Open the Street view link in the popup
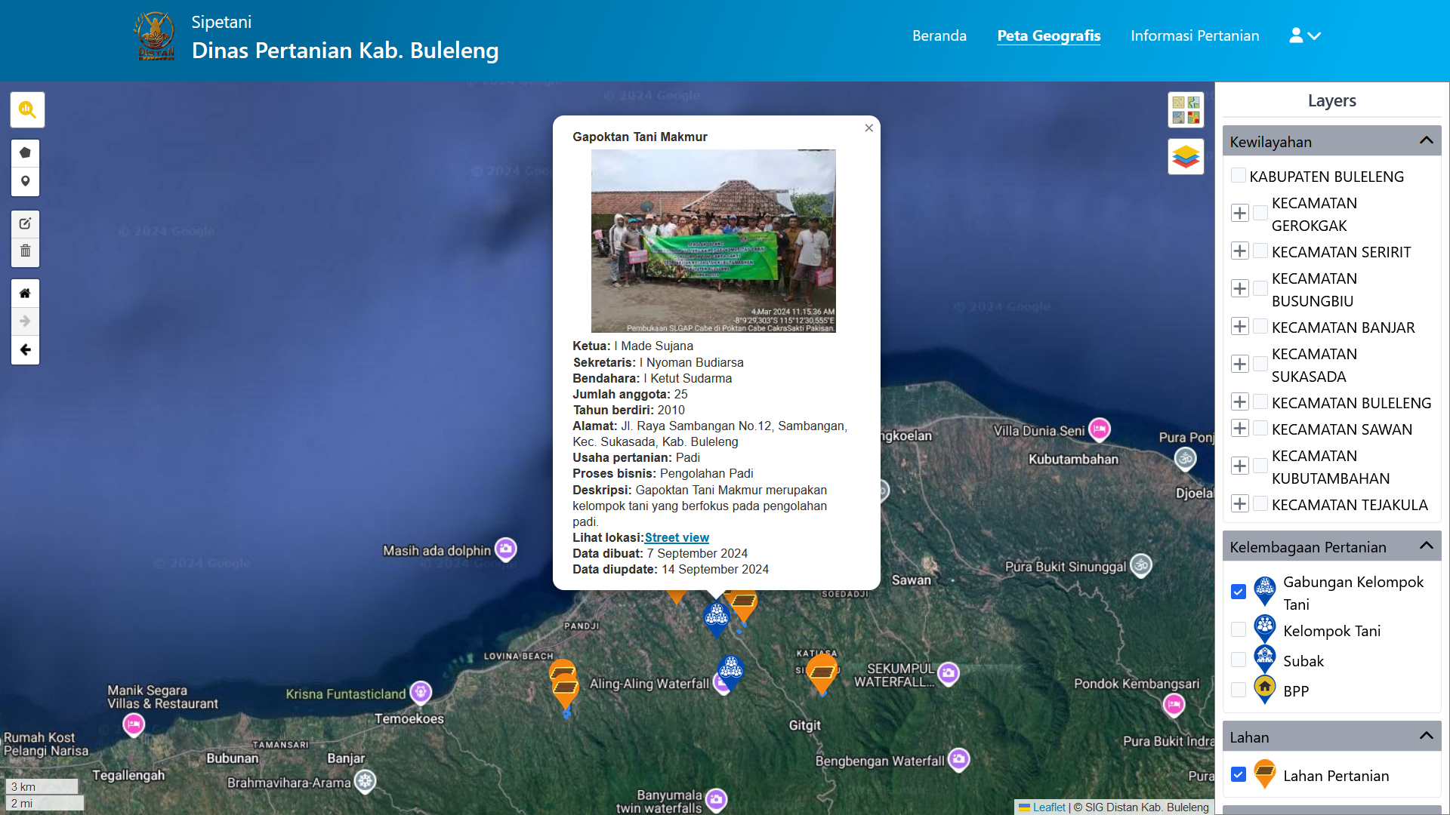The height and width of the screenshot is (815, 1450). click(676, 537)
